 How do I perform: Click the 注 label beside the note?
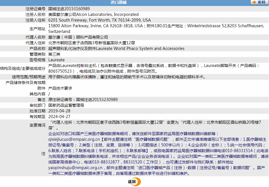point(43,154)
